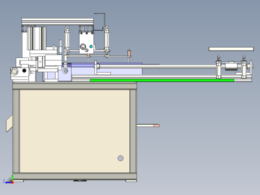Click the round pressure gauge on control box
Image resolution: width=260 pixels, height=195 pixels.
[x=83, y=46]
